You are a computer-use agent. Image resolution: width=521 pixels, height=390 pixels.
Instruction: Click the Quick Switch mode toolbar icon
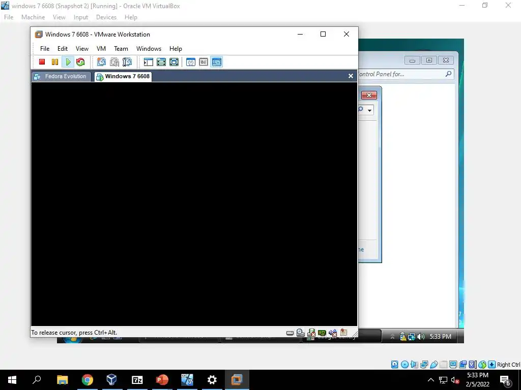click(161, 62)
